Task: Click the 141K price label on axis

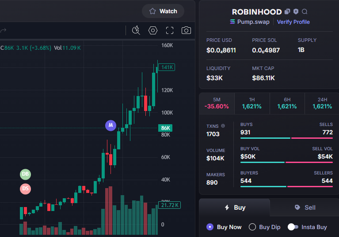Action: point(167,67)
